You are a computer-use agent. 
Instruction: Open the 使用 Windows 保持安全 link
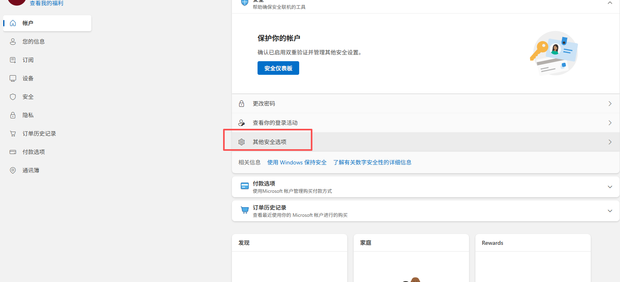coord(297,162)
